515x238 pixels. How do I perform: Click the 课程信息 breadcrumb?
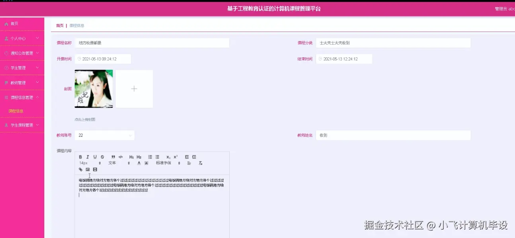(77, 25)
